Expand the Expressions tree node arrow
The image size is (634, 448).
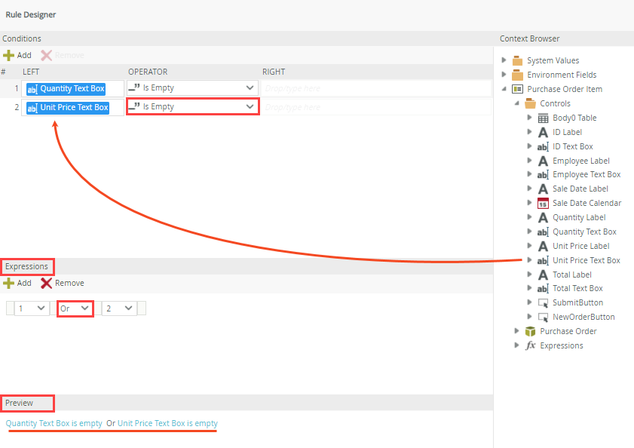tap(516, 345)
